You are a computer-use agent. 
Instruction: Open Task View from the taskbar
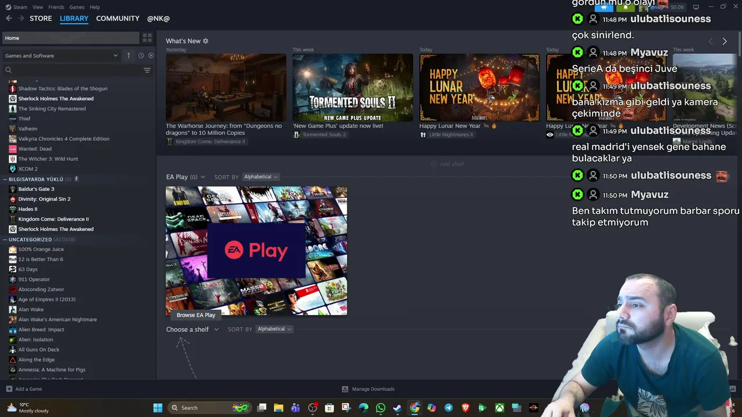click(261, 408)
